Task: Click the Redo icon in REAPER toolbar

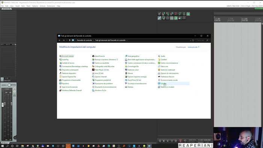Action: pos(180,14)
